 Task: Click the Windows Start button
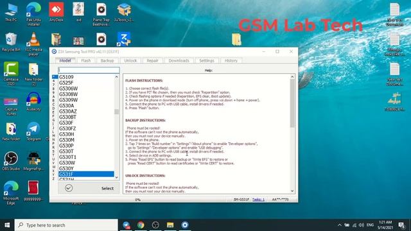7,225
